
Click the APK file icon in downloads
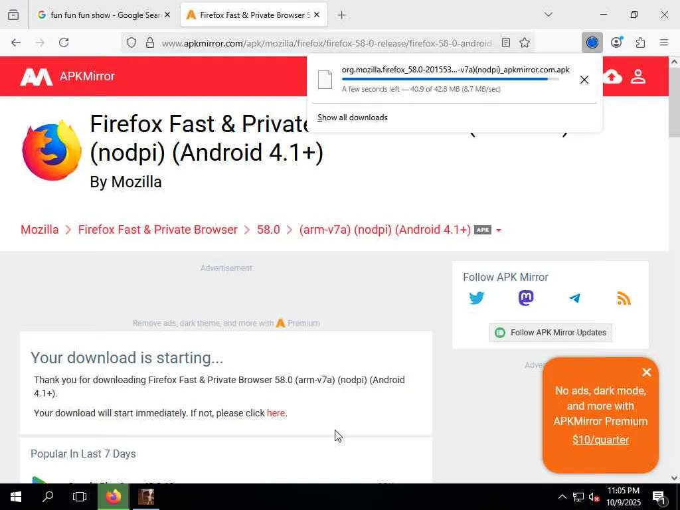coord(325,80)
